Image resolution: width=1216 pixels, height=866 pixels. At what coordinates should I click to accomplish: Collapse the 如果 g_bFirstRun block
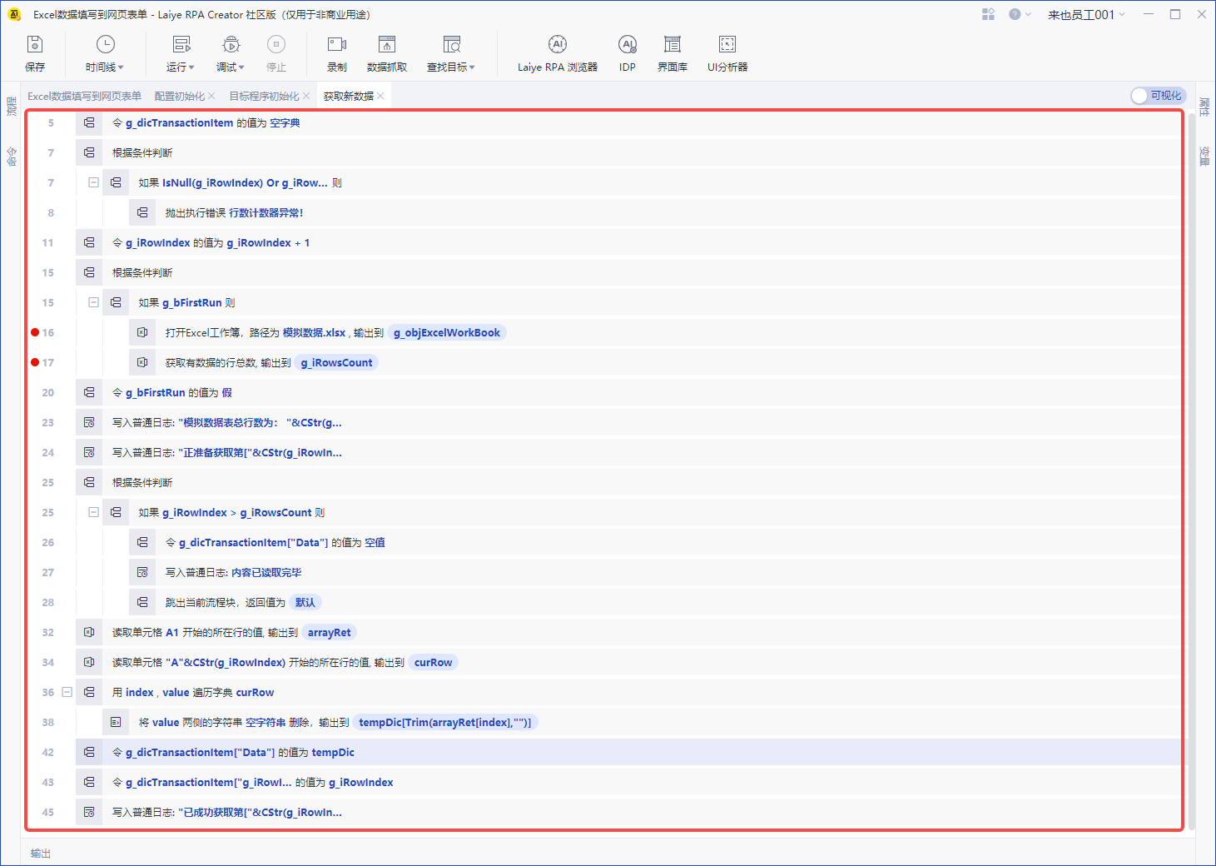pos(93,302)
